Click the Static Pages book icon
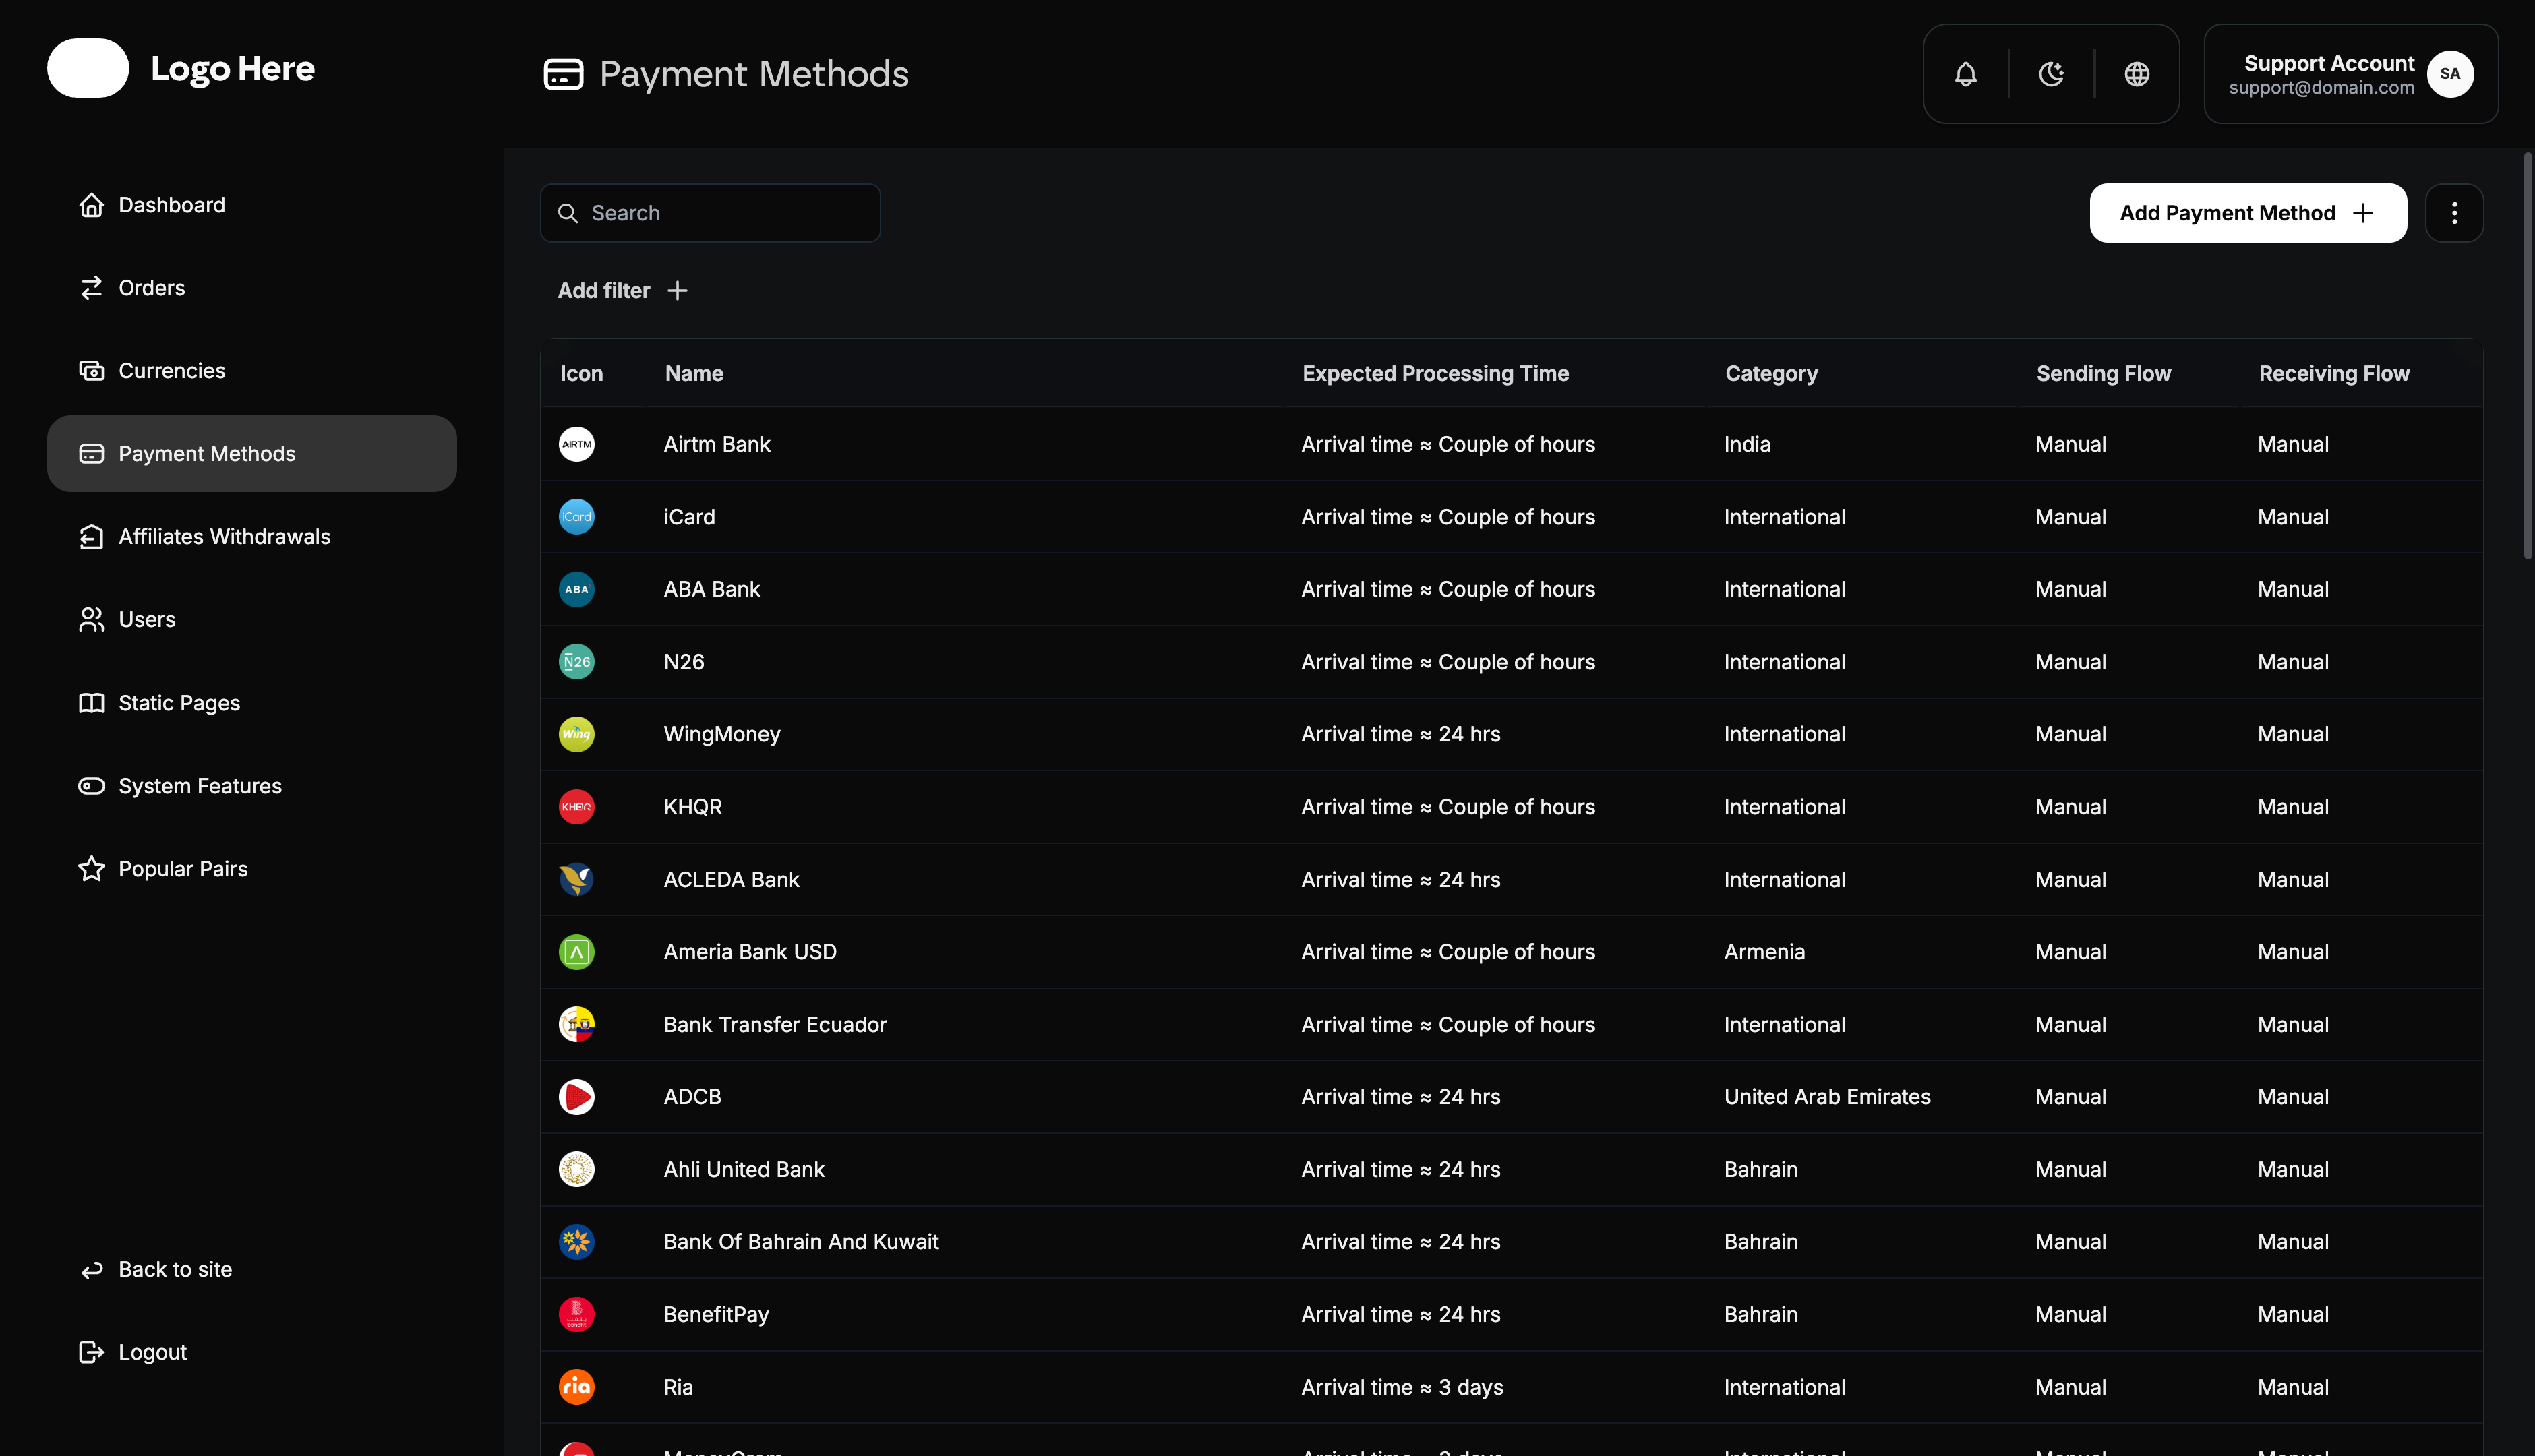The width and height of the screenshot is (2535, 1456). point(91,703)
